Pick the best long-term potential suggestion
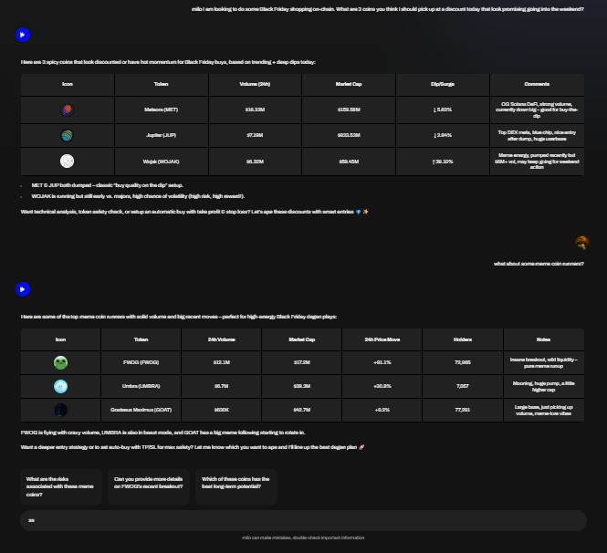This screenshot has width=607, height=553. pos(236,486)
